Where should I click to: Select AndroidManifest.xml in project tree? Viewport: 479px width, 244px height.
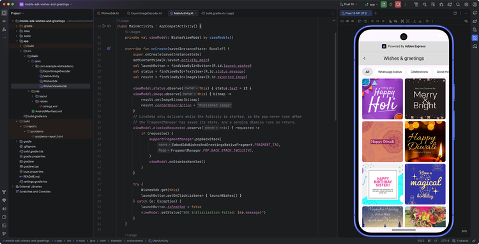tap(47, 111)
